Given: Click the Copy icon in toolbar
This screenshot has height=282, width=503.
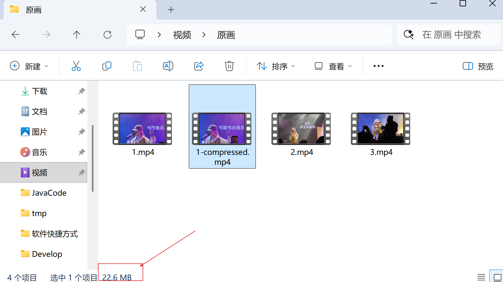Looking at the screenshot, I should [107, 66].
